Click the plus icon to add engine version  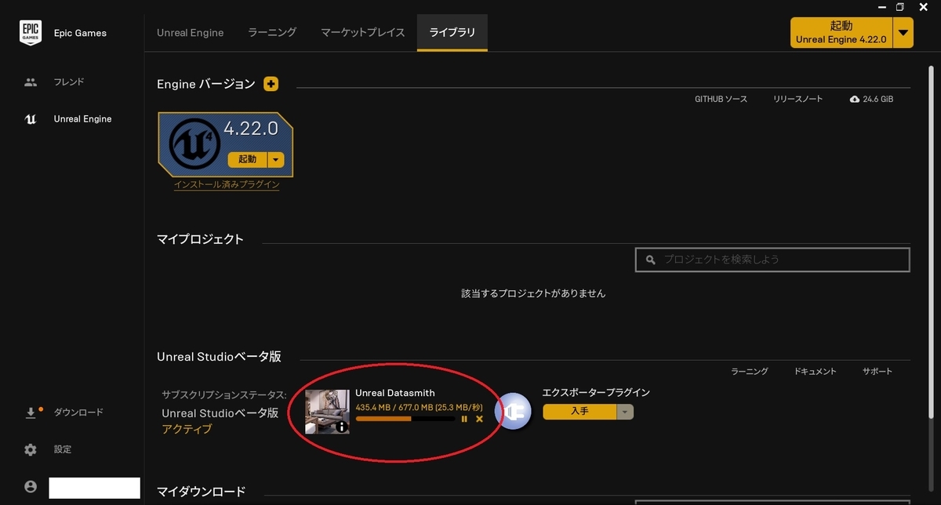(x=271, y=83)
